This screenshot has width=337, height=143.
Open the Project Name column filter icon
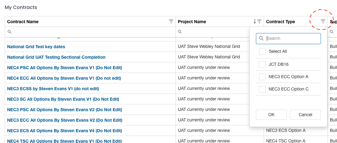pyautogui.click(x=259, y=21)
